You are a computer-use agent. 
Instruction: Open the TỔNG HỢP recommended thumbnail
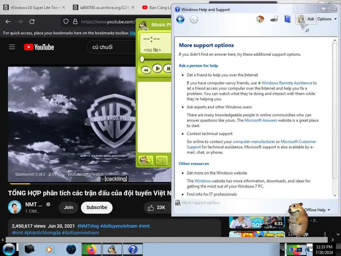[257, 234]
